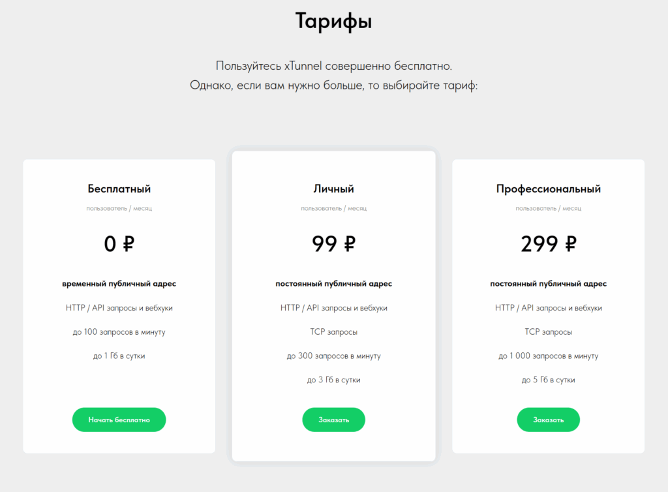Click the "0 ₽" price
The image size is (668, 492).
coord(119,244)
